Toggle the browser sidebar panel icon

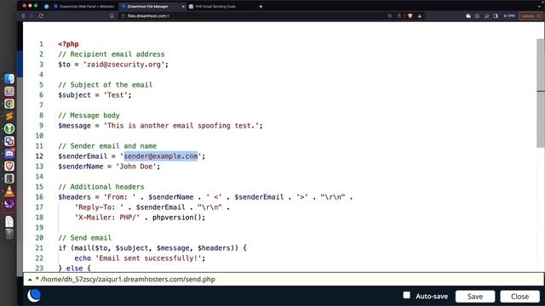click(x=496, y=16)
